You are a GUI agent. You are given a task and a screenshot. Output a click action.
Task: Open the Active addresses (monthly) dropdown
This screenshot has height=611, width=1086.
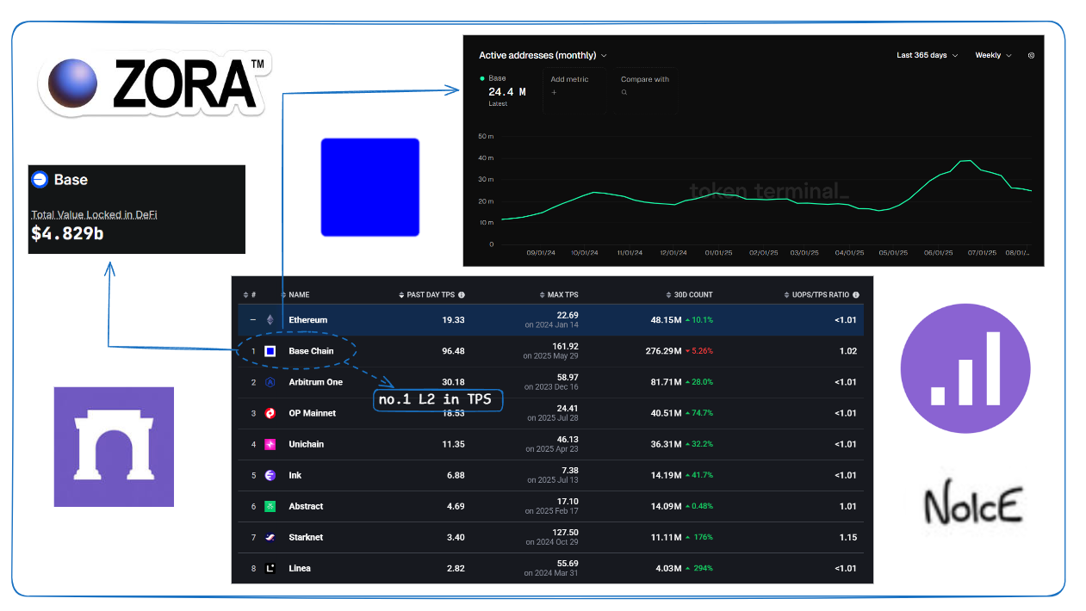543,55
